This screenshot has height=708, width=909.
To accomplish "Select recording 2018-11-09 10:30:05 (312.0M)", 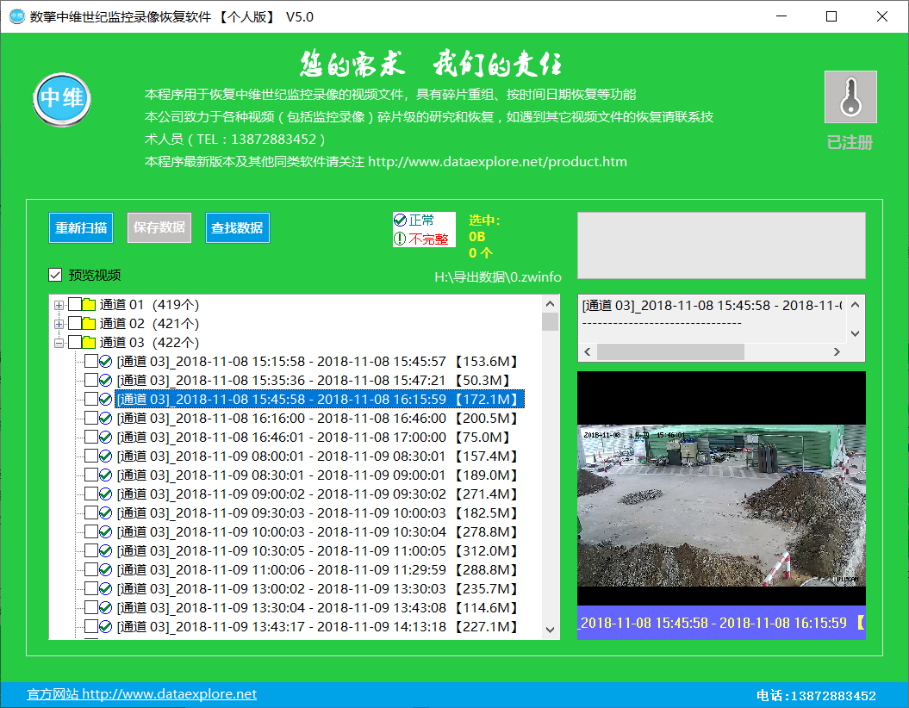I will pos(316,551).
